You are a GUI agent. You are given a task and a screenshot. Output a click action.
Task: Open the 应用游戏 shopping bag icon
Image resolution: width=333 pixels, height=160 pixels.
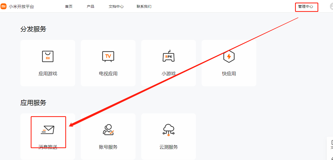pyautogui.click(x=48, y=56)
